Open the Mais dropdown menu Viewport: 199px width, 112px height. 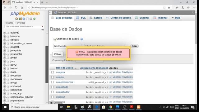176,18
